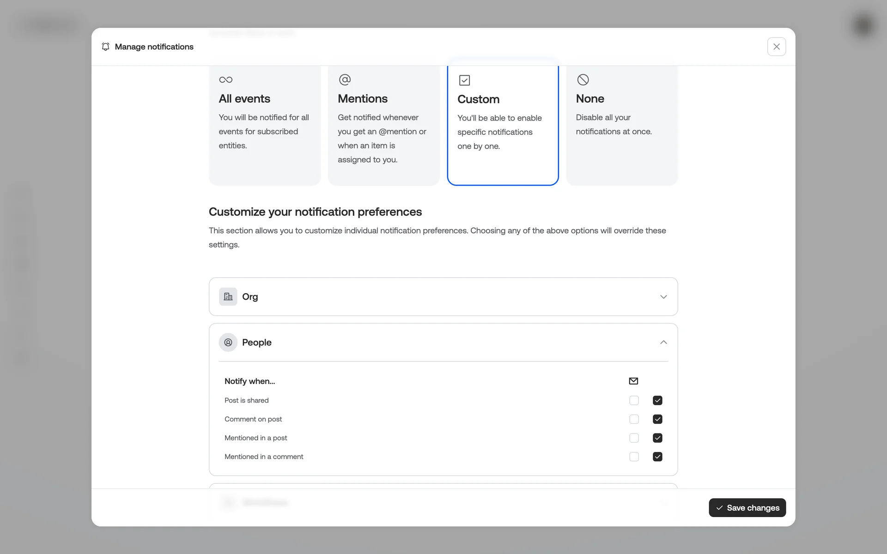
Task: Click the prohibited icon on None card
Action: [583, 80]
